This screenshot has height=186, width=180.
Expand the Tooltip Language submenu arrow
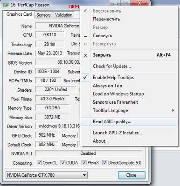tap(173, 110)
